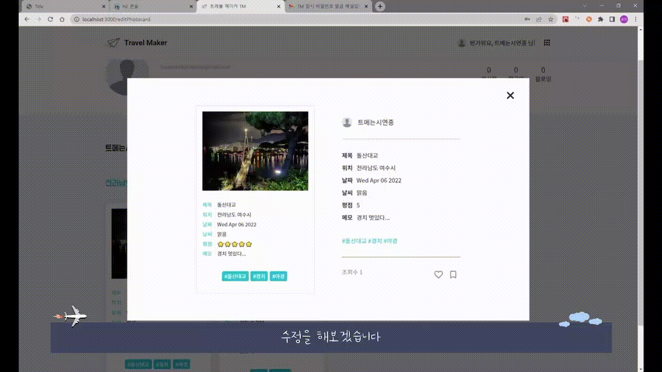
Task: Click the five-star rating on the card
Action: click(235, 244)
